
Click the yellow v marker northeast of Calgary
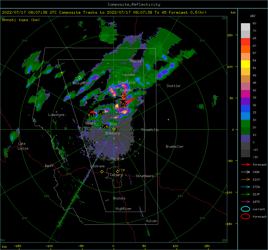point(124,170)
